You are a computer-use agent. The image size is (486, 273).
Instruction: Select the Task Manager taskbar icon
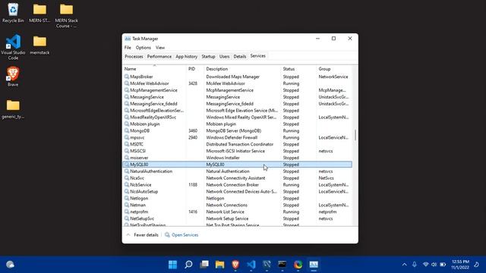[314, 265]
